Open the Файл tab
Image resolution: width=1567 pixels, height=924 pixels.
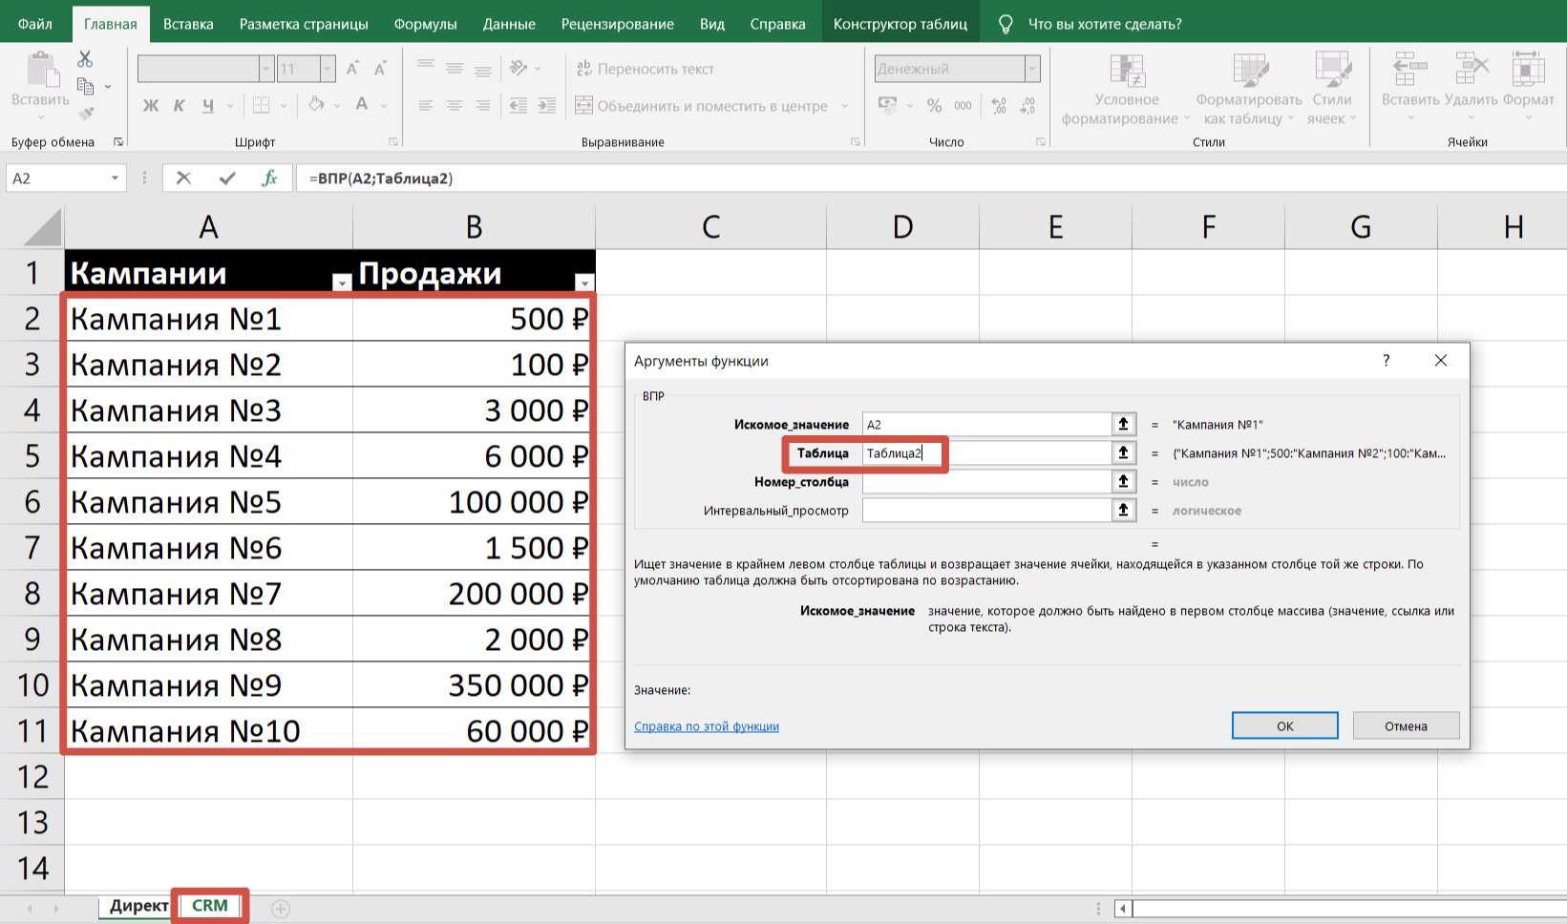click(35, 24)
